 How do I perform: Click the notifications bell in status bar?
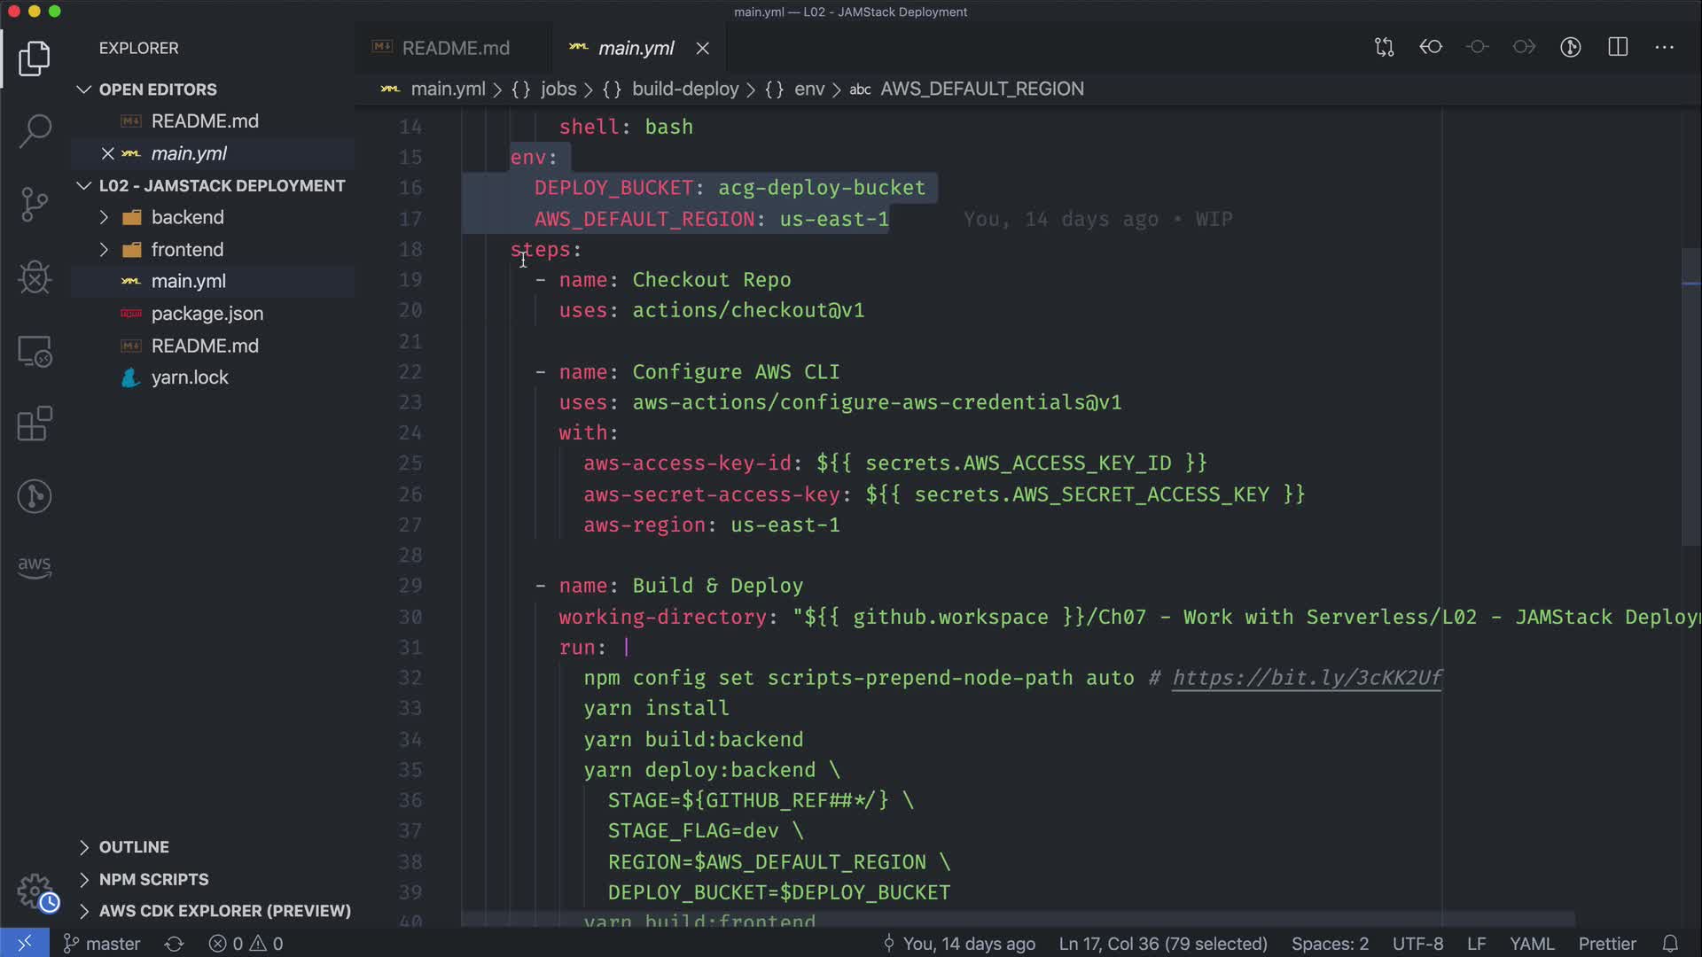(1670, 944)
